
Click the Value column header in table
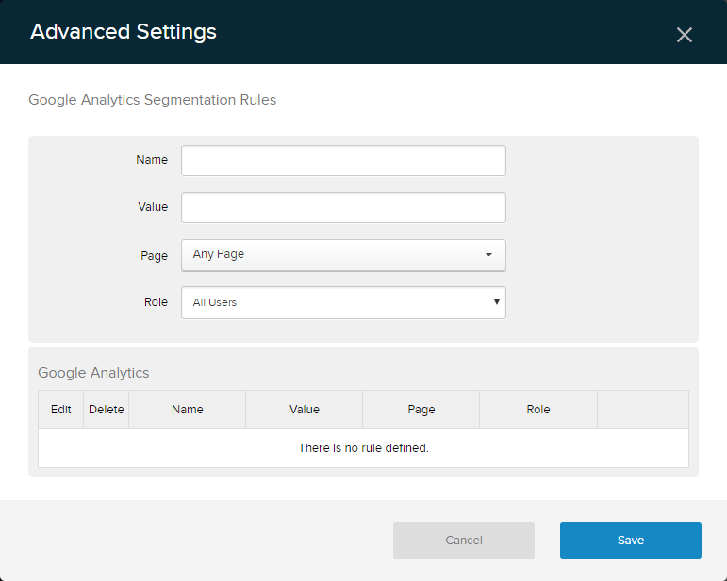(305, 410)
